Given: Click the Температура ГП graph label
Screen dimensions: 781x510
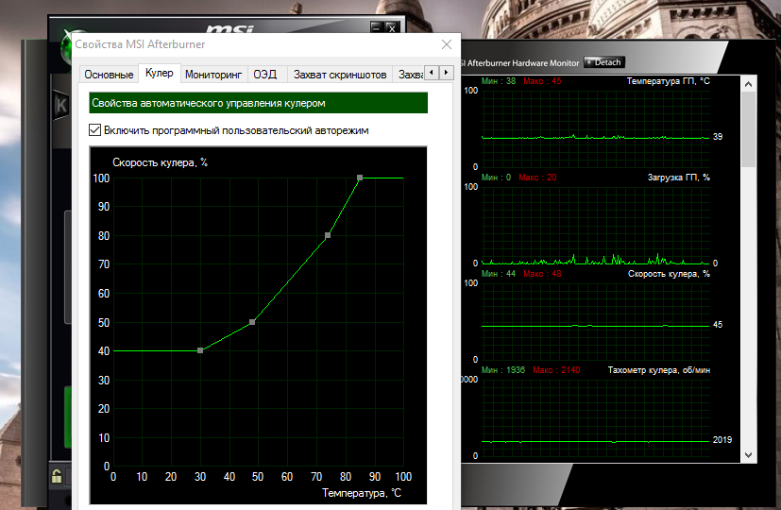Looking at the screenshot, I should click(668, 80).
